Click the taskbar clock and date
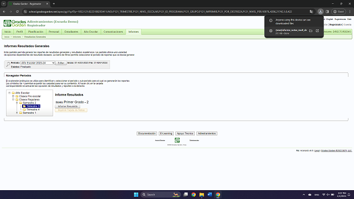354x199 pixels. pos(341,195)
